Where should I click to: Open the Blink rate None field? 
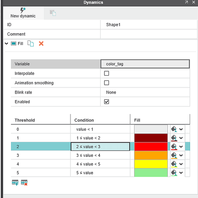[x=145, y=92]
